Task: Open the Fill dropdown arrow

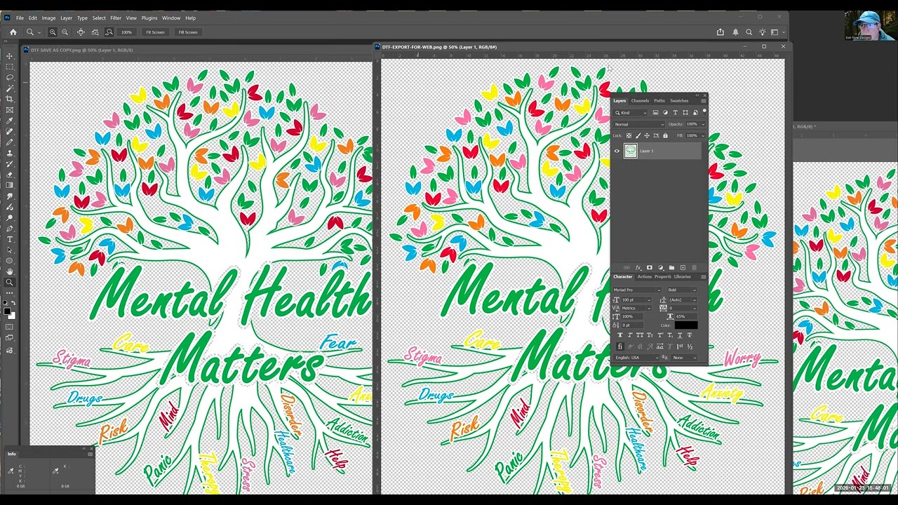Action: 703,135
